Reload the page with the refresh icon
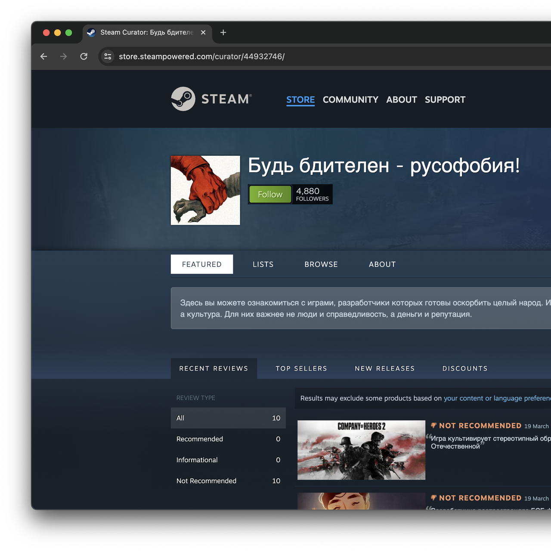 (x=84, y=56)
